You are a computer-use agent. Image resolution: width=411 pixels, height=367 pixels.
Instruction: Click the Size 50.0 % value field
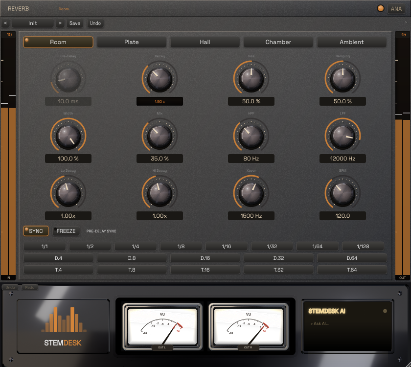click(251, 101)
